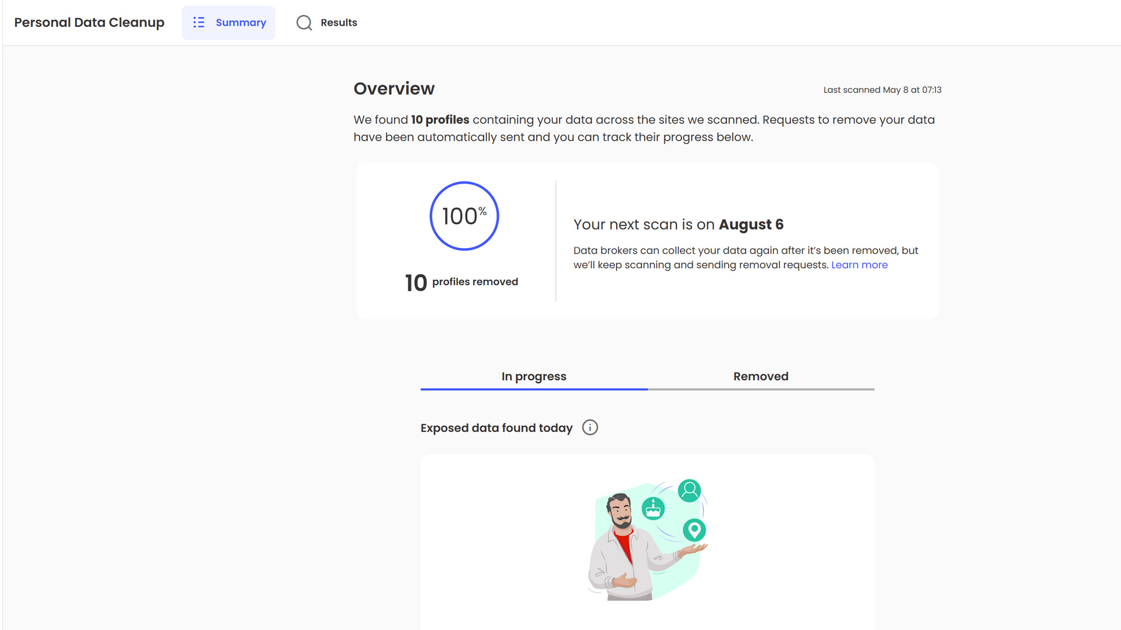Screen dimensions: 1121x630
Task: Open the Learn more link
Action: point(859,265)
